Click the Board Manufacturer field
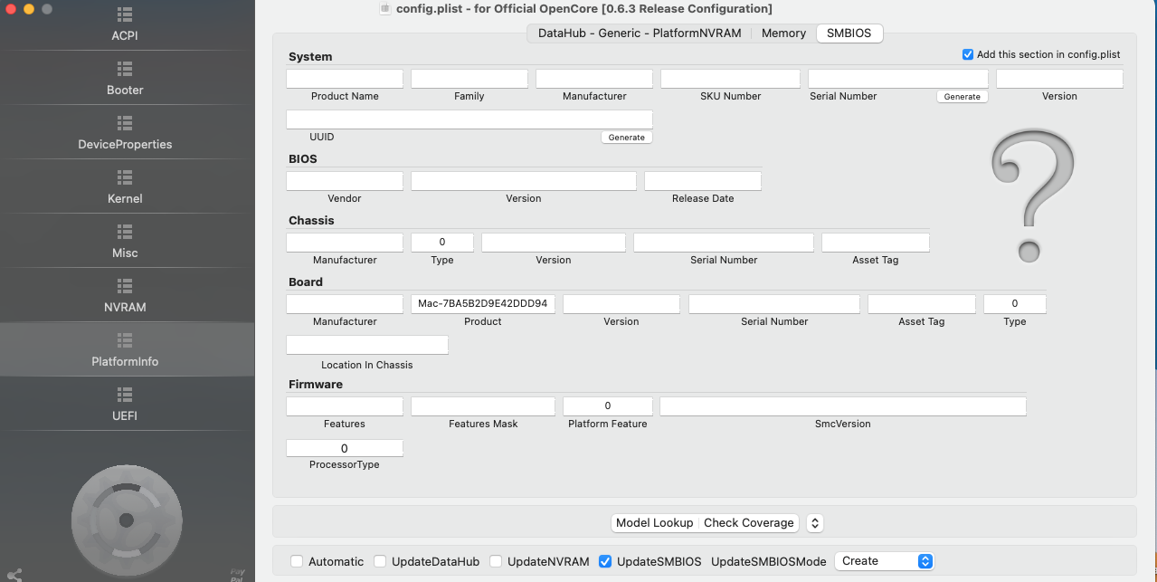This screenshot has height=582, width=1157. pos(345,304)
